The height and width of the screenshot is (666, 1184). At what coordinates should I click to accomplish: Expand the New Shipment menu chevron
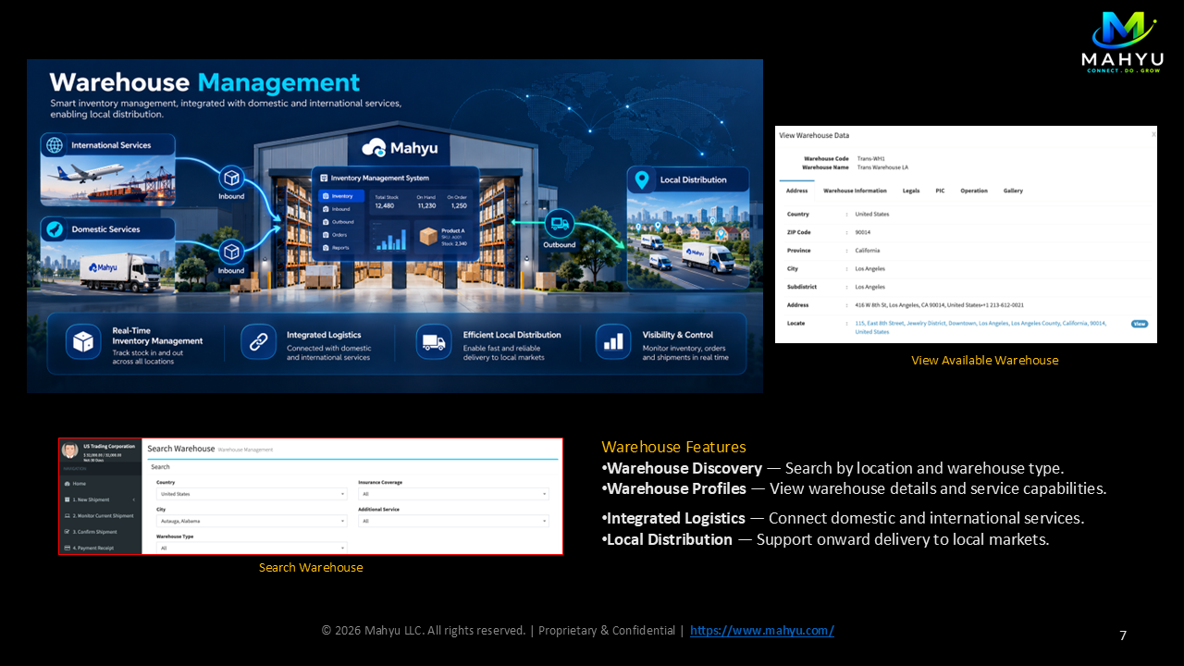pyautogui.click(x=134, y=499)
